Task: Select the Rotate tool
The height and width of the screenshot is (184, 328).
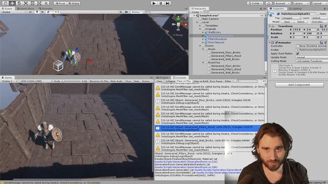Action: tap(19, 3)
